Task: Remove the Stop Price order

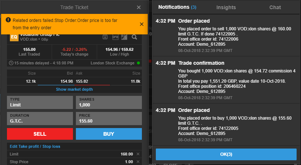Action: pos(138,162)
